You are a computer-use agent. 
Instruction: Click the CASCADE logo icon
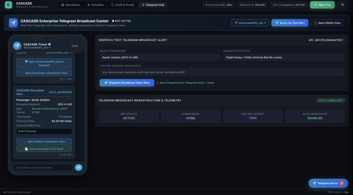point(8,5)
